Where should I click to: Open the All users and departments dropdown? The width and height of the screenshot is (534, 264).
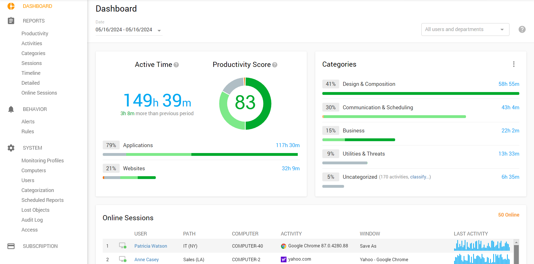point(465,29)
